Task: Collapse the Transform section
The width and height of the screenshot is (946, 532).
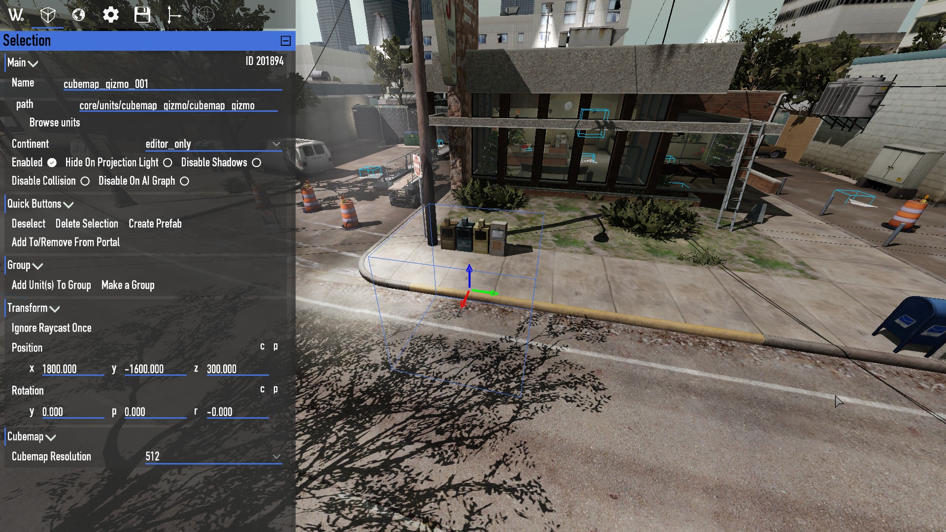Action: pyautogui.click(x=54, y=309)
